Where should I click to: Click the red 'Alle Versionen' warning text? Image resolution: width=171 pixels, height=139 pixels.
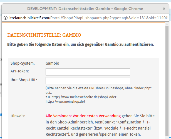83,116
